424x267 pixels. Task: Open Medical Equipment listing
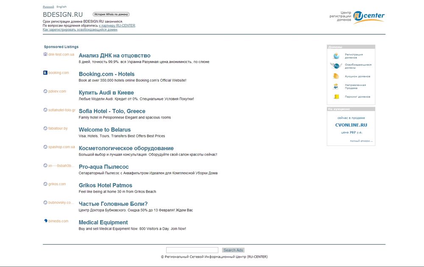(103, 223)
